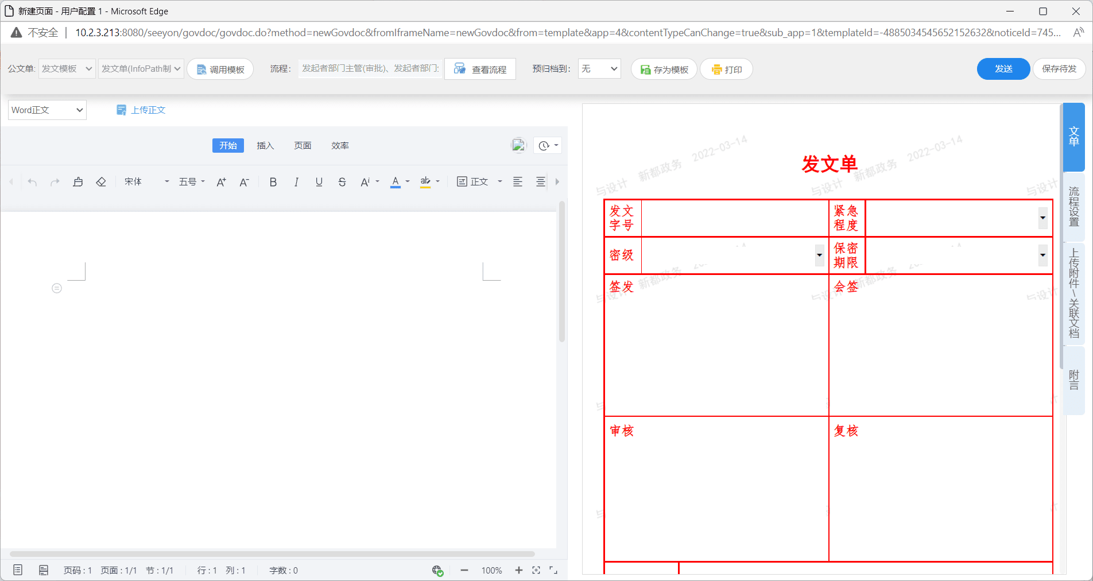Open the font color dropdown arrow

408,181
